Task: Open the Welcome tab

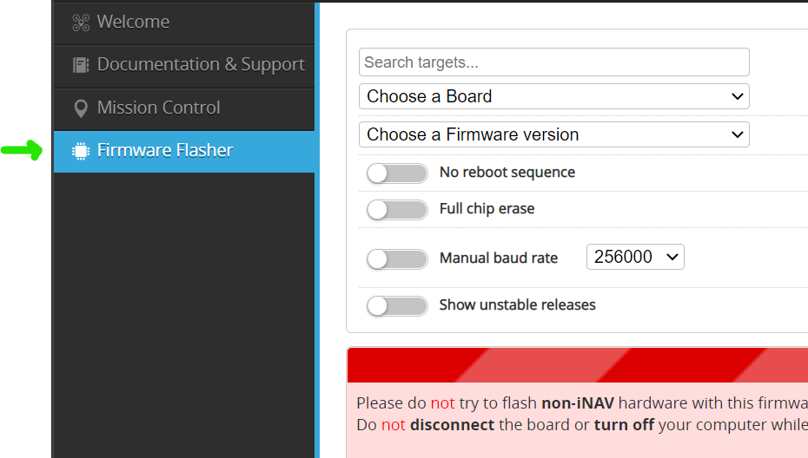Action: pos(184,23)
